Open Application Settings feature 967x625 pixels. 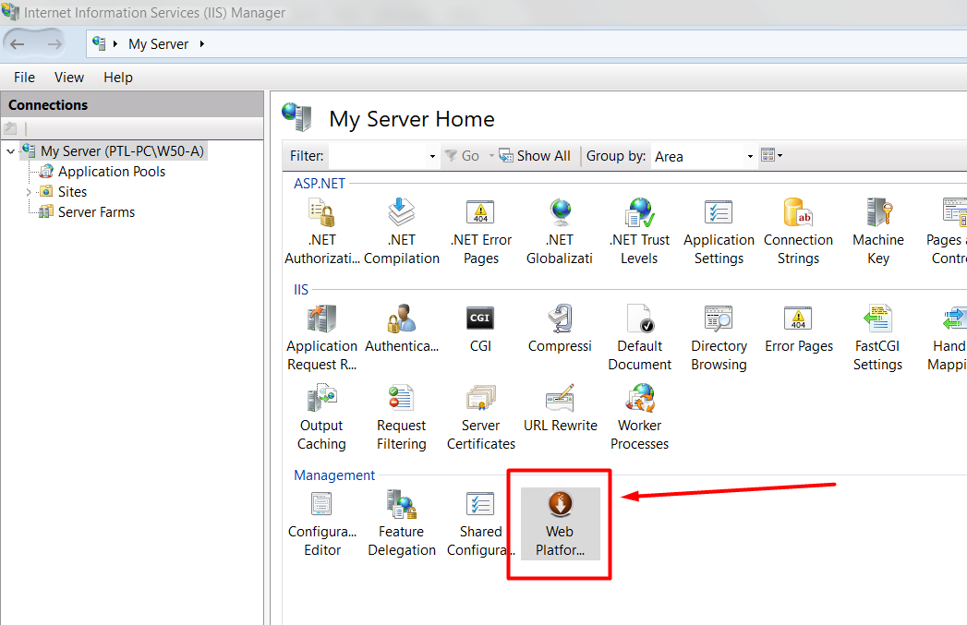click(x=719, y=232)
